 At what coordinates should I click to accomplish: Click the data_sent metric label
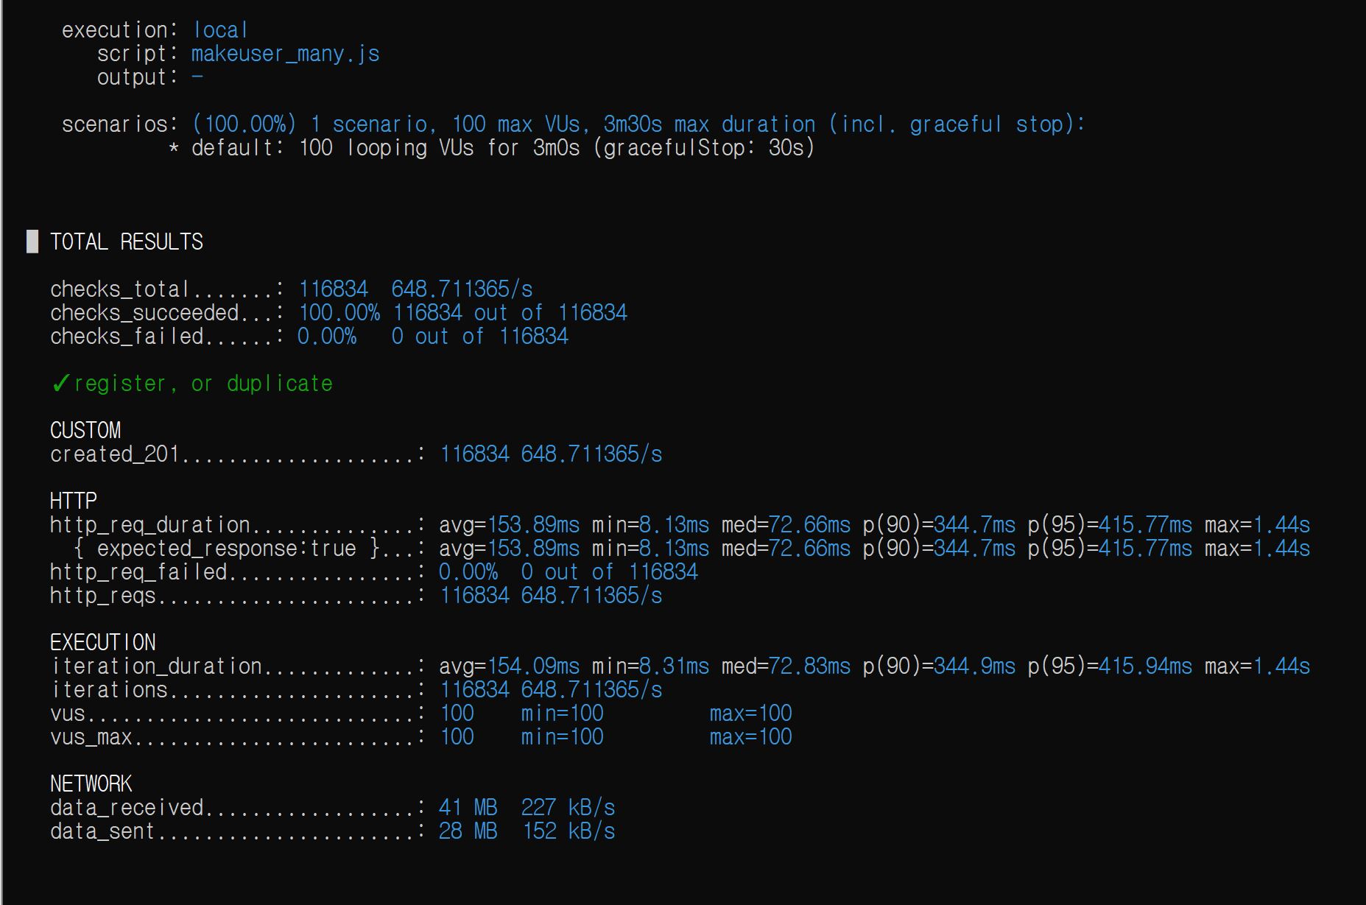pyautogui.click(x=102, y=831)
